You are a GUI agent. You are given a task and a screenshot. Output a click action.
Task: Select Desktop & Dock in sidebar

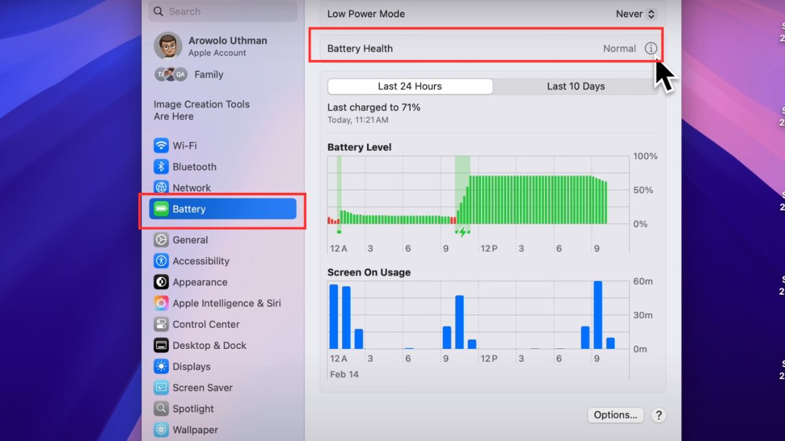[209, 345]
